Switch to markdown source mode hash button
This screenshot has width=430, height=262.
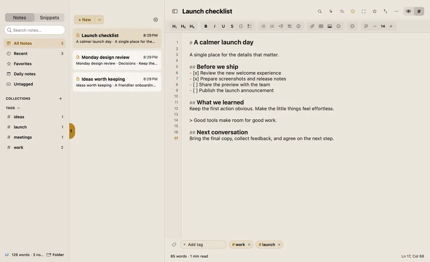pyautogui.click(x=419, y=11)
